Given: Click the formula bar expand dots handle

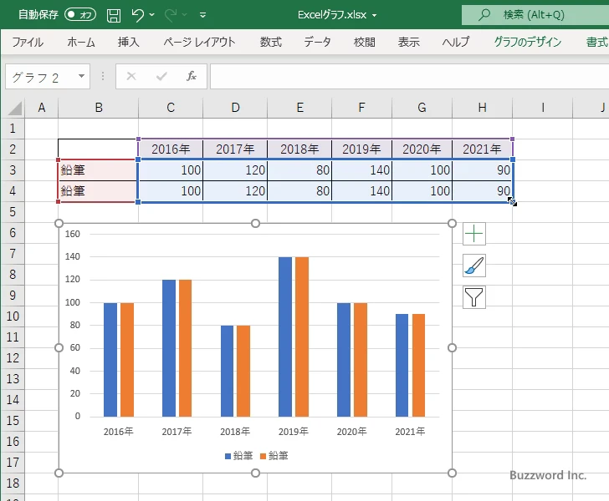Looking at the screenshot, I should tap(103, 76).
